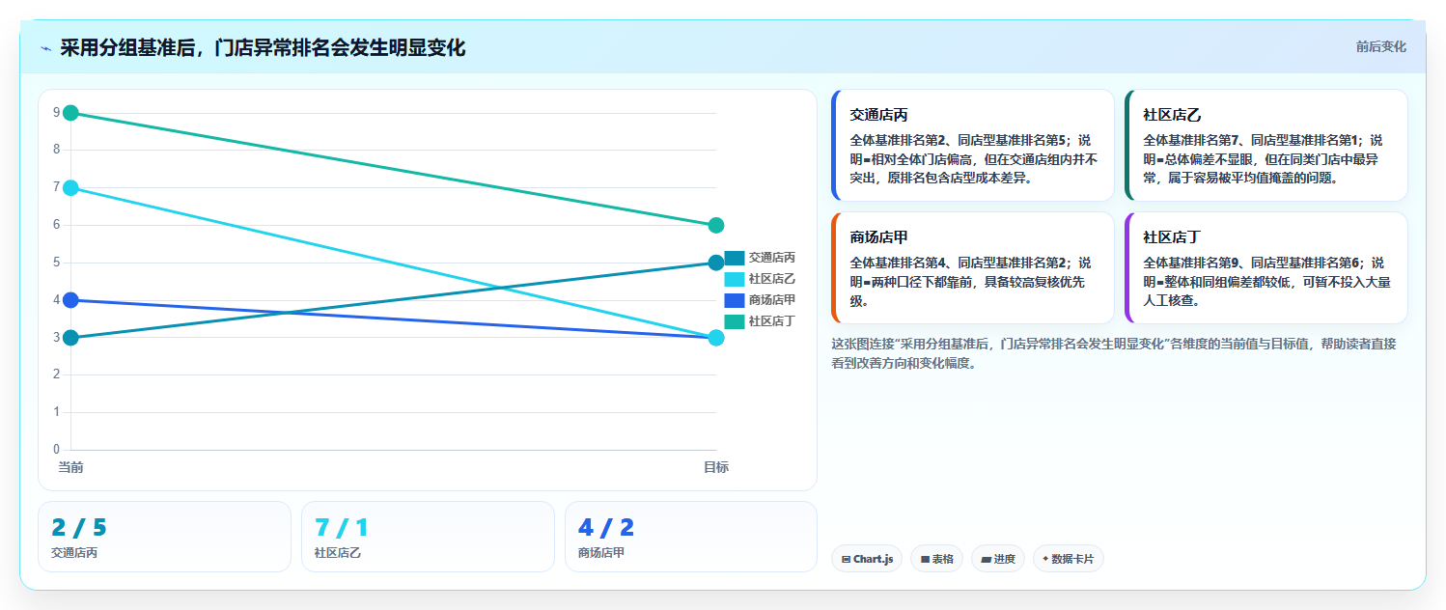The image size is (1446, 610).
Task: Select the 交通店丙 current point at 3
Action: point(70,338)
